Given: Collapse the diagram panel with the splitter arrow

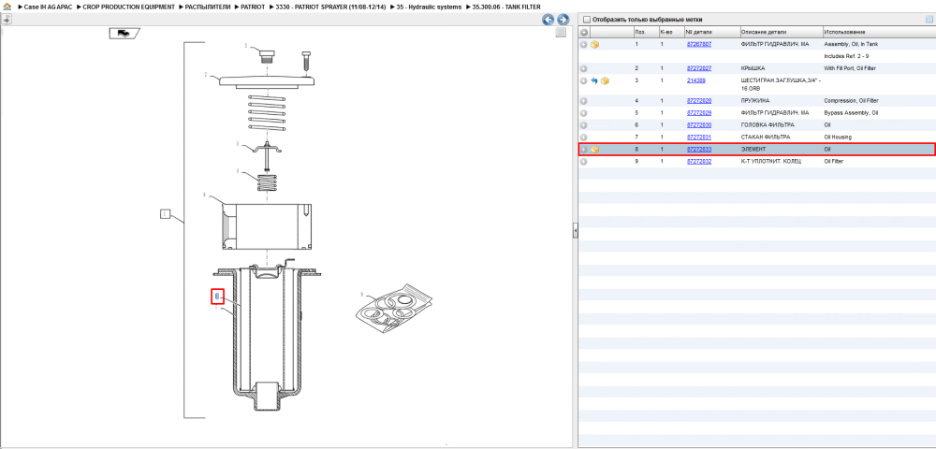Looking at the screenshot, I should [x=576, y=231].
